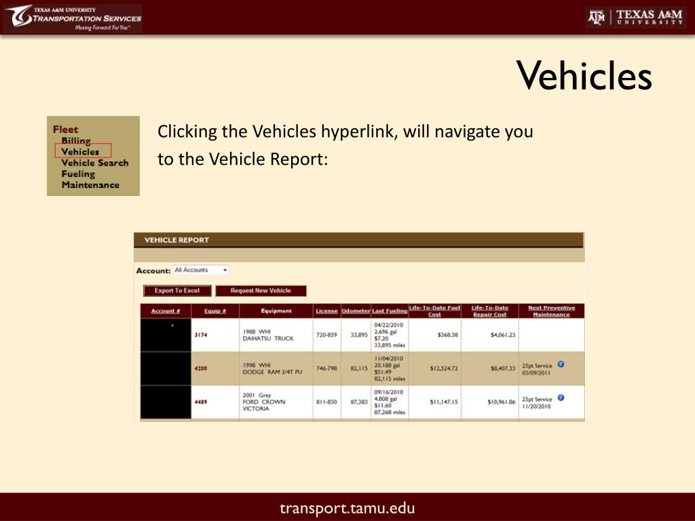Go to Fueling in the Fleet menu
The image size is (695, 521).
78,174
